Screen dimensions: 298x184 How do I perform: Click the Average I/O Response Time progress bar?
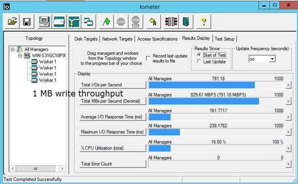point(216,117)
